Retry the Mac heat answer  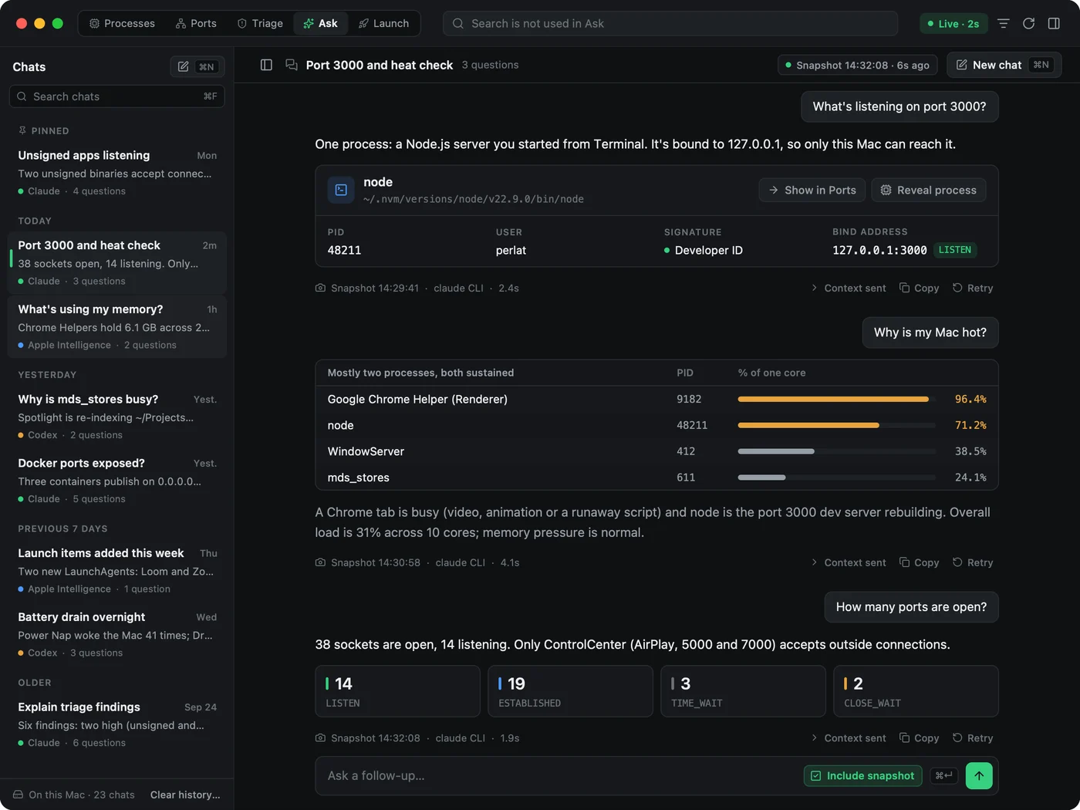pyautogui.click(x=973, y=562)
